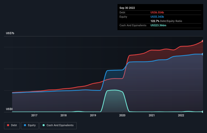
Task: Click the US$23.366m cash value
Action: click(x=158, y=25)
